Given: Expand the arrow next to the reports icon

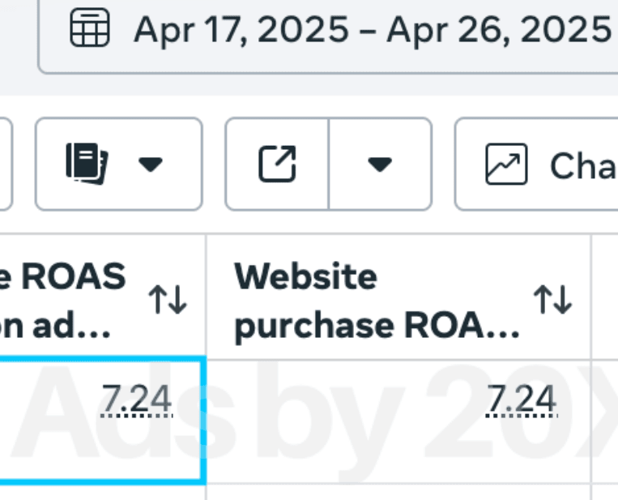Looking at the screenshot, I should pyautogui.click(x=150, y=165).
